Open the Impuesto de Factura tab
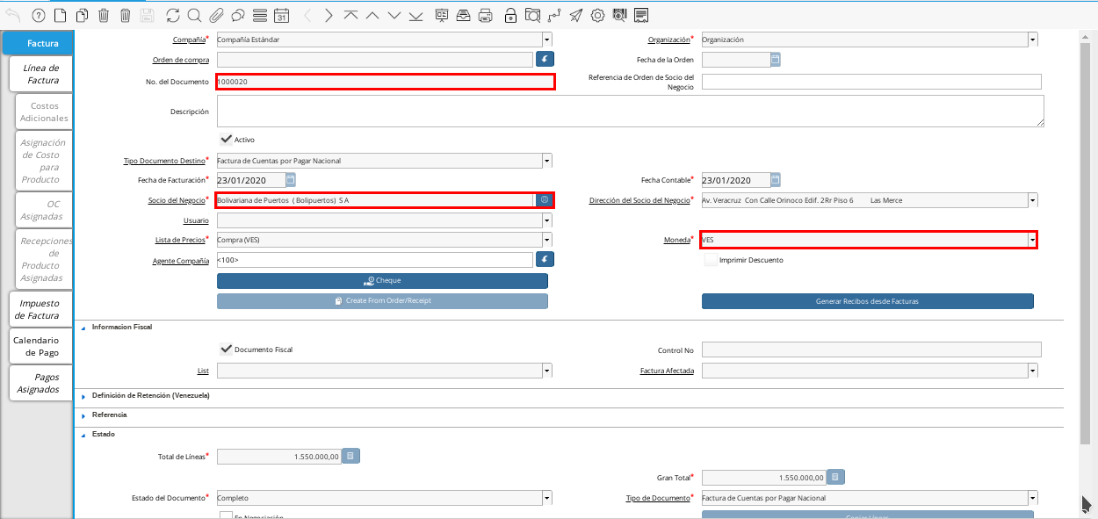The image size is (1098, 519). pos(39,309)
